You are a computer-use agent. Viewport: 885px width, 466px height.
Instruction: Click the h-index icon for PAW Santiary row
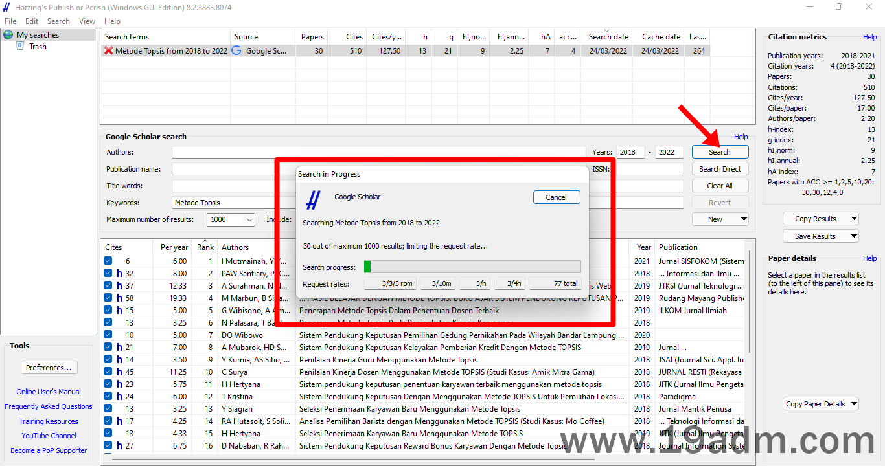pyautogui.click(x=119, y=274)
